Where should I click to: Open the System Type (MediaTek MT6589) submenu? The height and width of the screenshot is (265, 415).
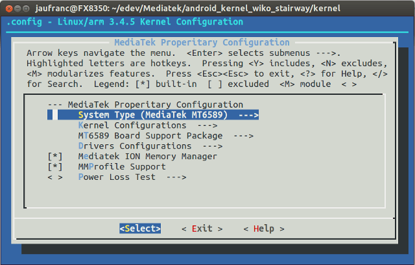[x=153, y=115]
